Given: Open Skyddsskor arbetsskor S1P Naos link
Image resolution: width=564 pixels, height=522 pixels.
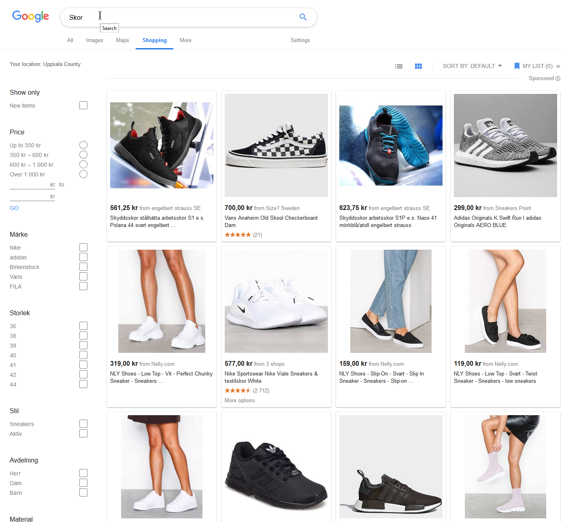Looking at the screenshot, I should (388, 221).
